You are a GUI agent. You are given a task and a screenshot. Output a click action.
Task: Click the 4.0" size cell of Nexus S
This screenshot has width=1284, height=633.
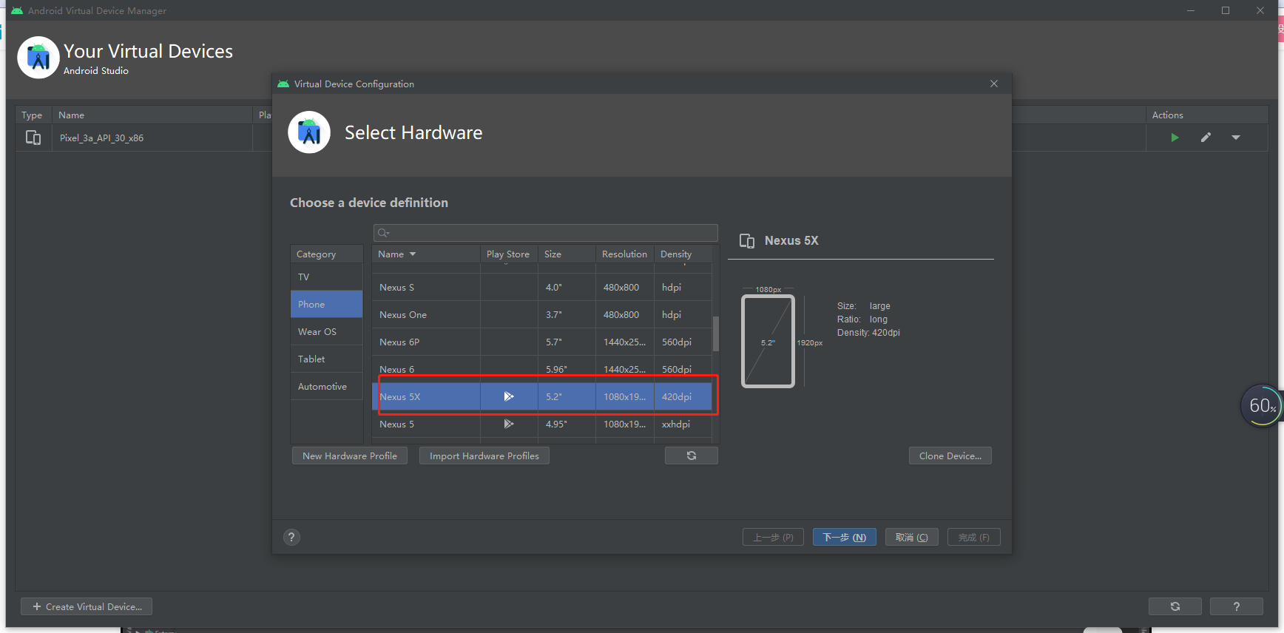click(x=567, y=287)
